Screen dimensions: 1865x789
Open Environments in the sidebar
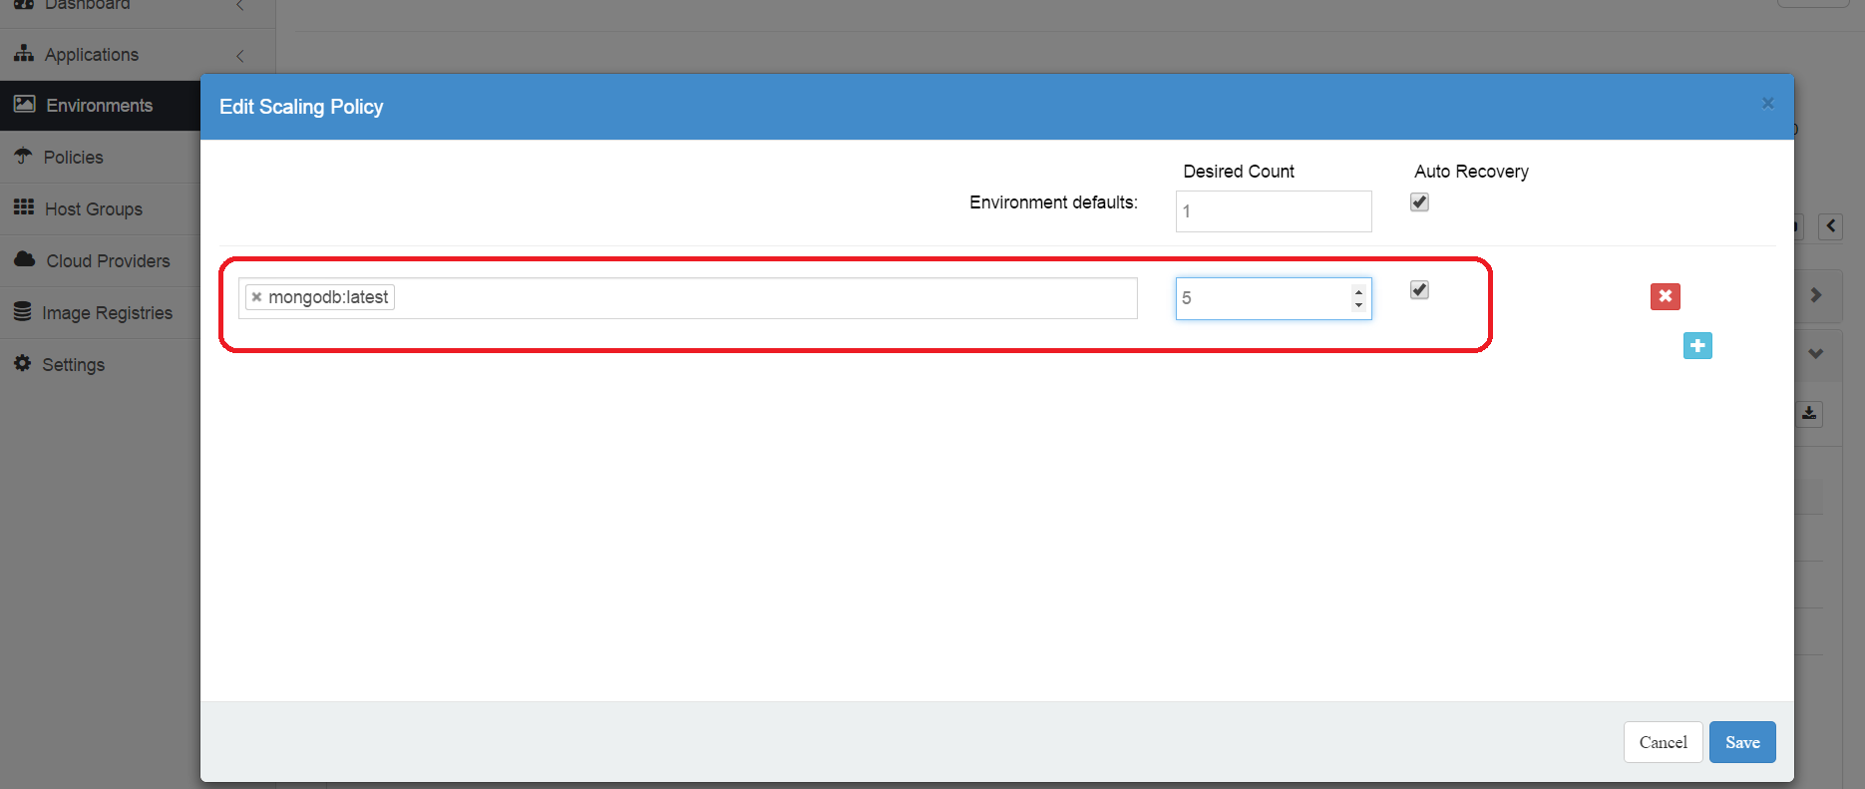coord(100,106)
